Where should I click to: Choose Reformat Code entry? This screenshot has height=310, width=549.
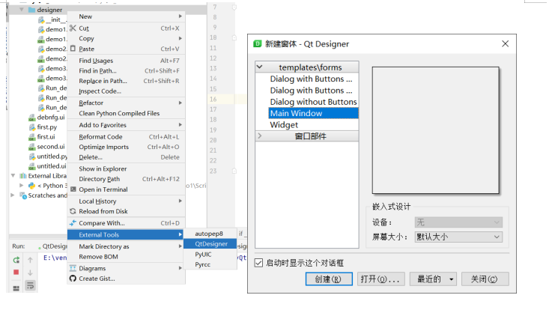[126, 137]
